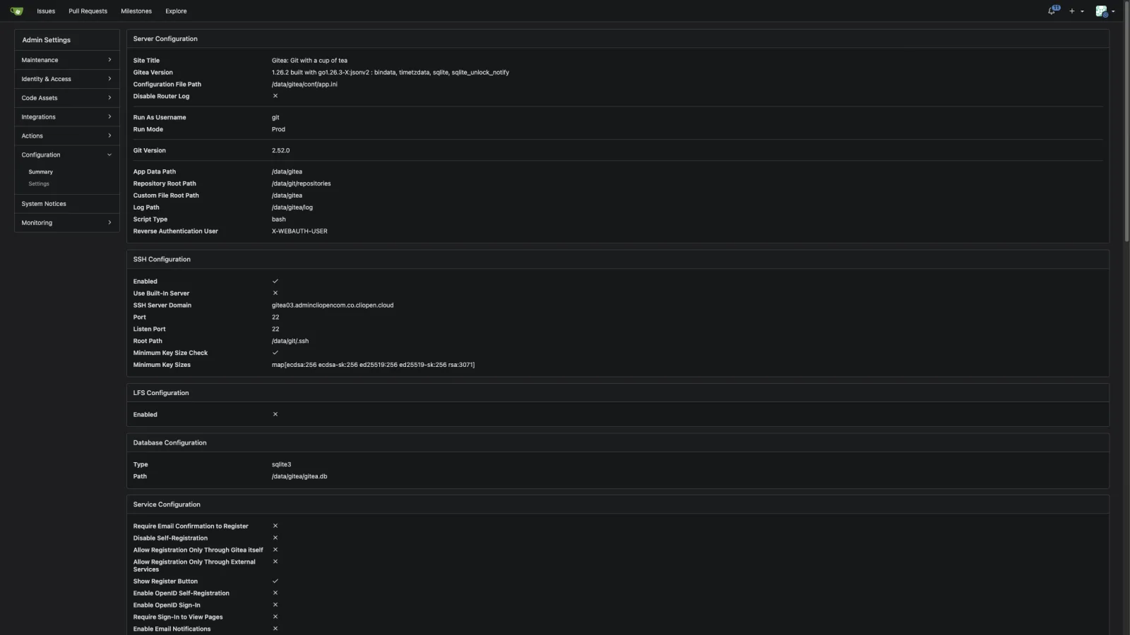The width and height of the screenshot is (1130, 635).
Task: Click the check mark for Show Register Button
Action: coord(275,581)
